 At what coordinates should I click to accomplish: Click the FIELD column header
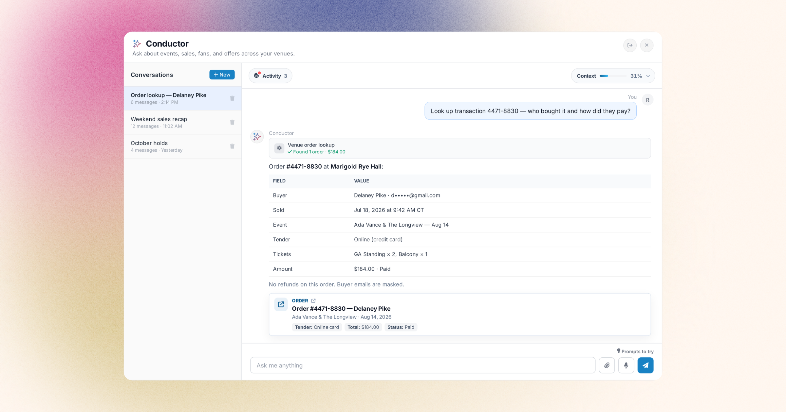pyautogui.click(x=279, y=181)
